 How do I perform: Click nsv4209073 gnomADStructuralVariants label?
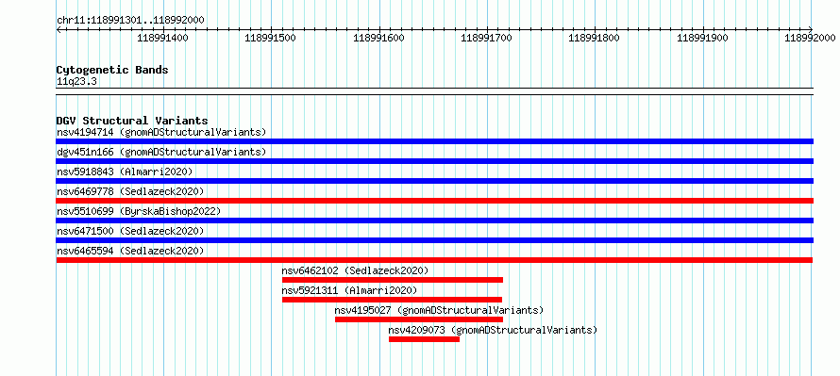tap(493, 330)
